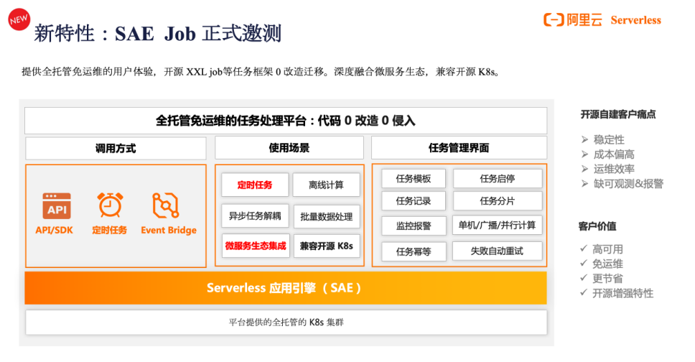Click the 任务分片 box
Screen dimensions: 695x362
coord(498,201)
